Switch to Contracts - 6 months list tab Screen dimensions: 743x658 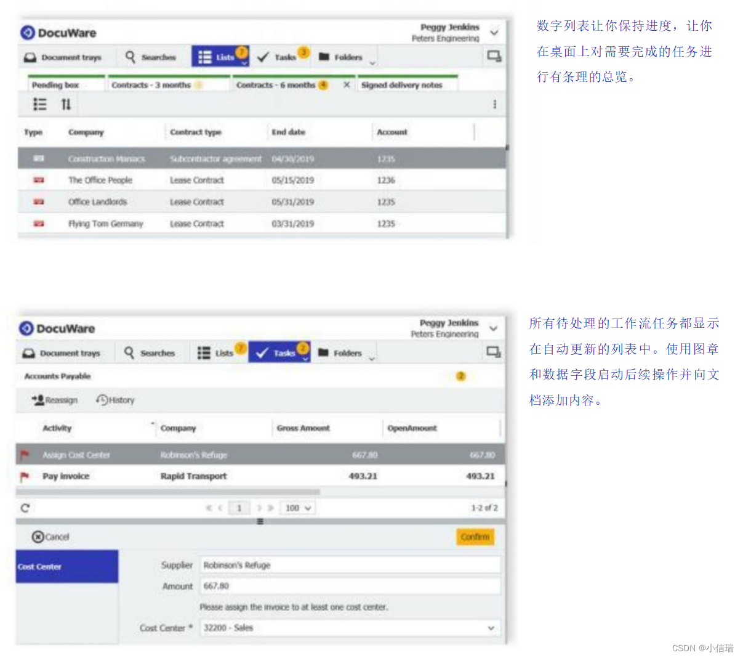pos(276,85)
